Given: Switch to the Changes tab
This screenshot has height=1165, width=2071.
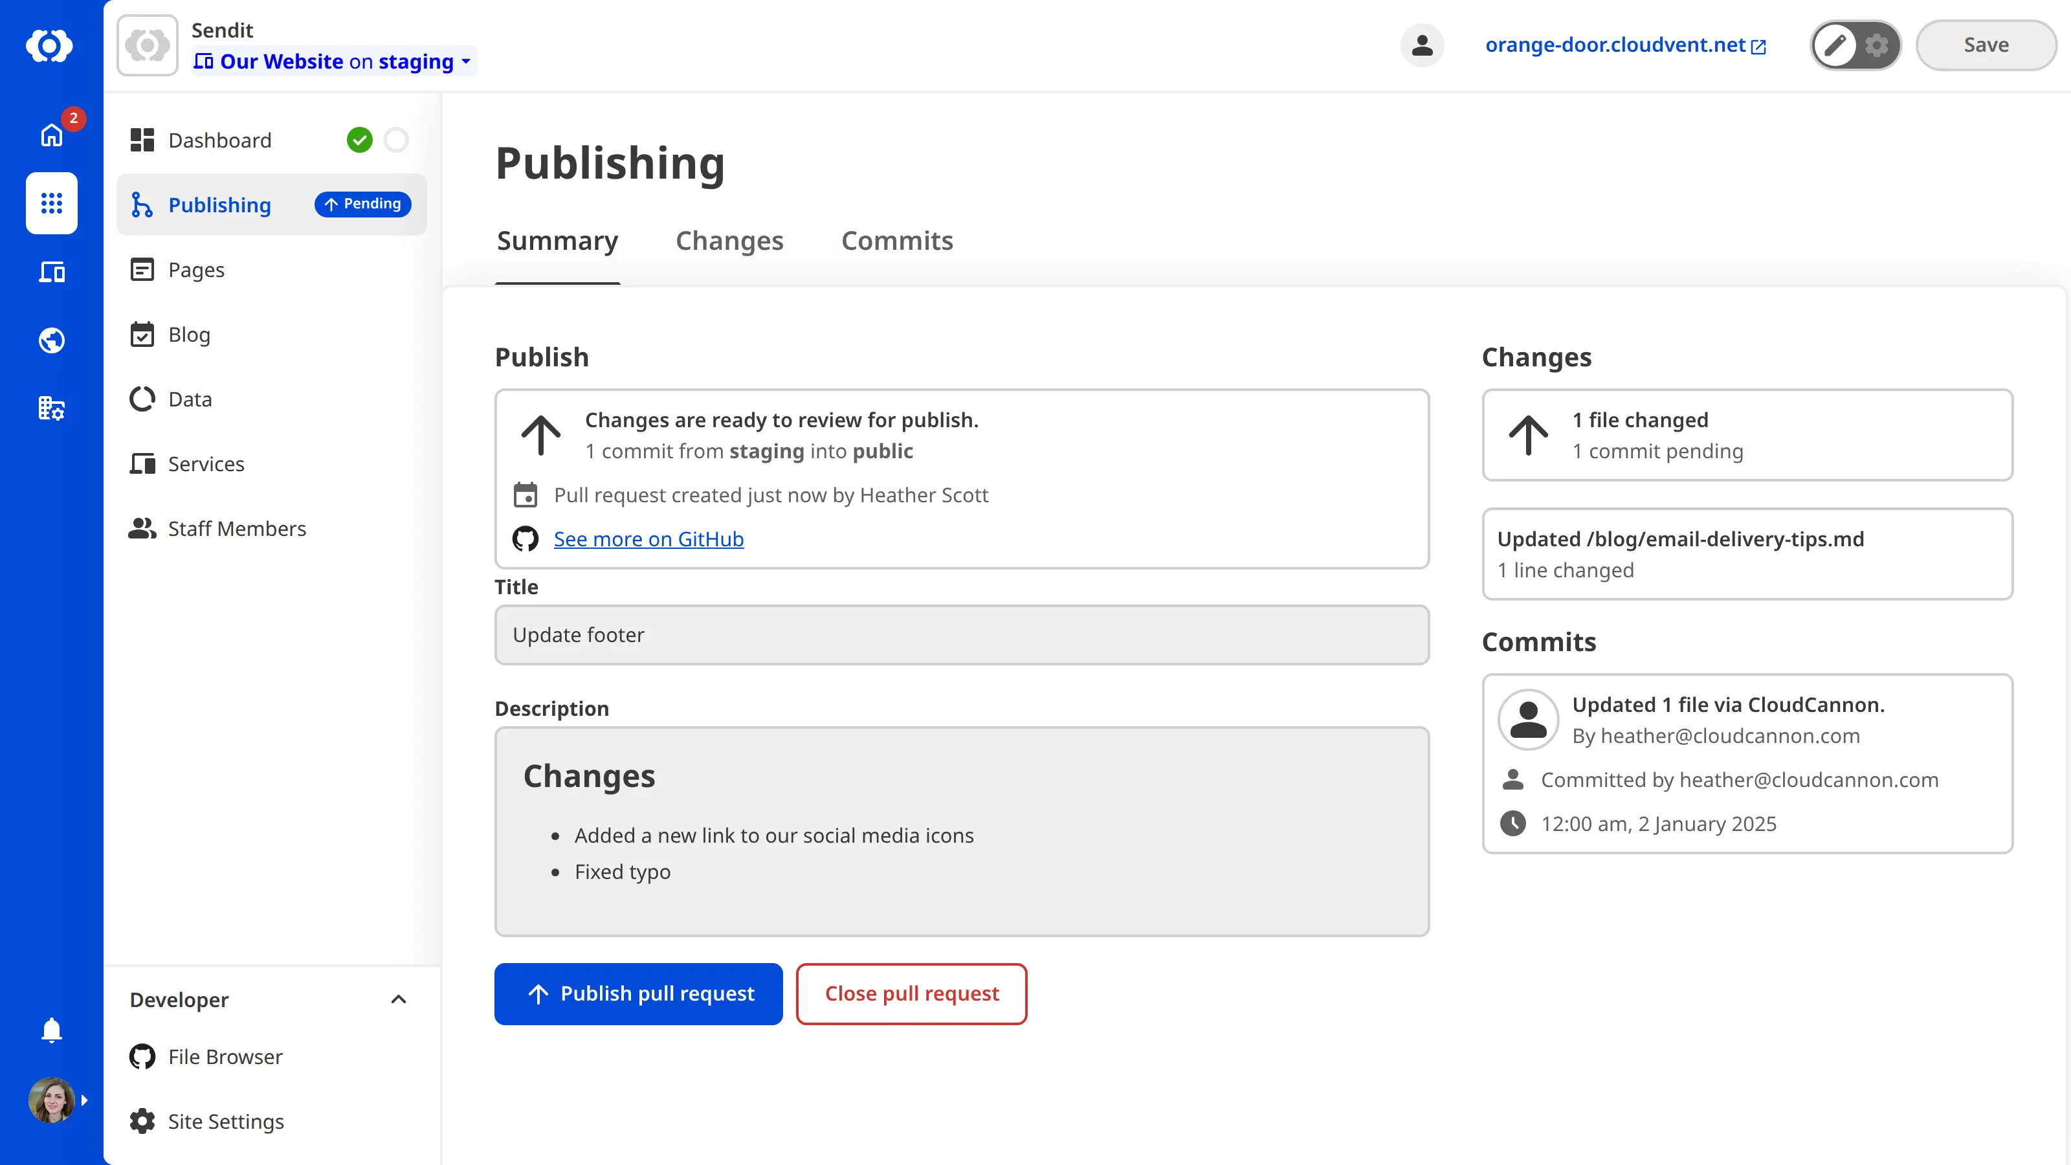Looking at the screenshot, I should [x=729, y=240].
